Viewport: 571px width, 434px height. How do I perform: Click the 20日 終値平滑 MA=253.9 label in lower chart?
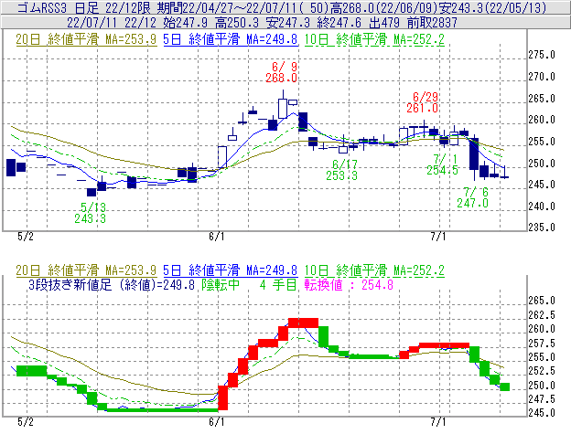tap(86, 270)
